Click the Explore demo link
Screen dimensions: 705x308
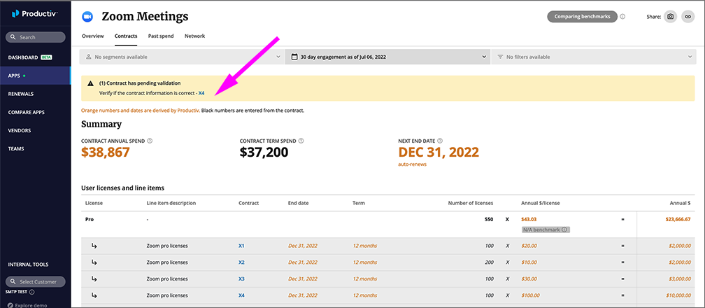[31, 305]
